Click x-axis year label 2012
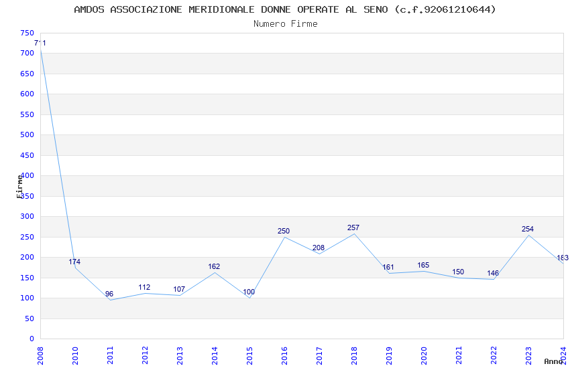This screenshot has width=570, height=368. coord(145,356)
